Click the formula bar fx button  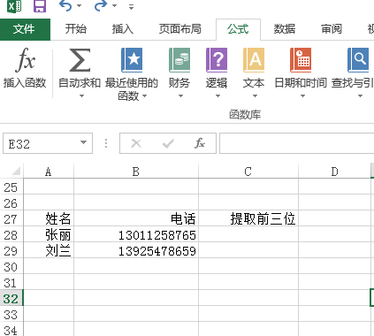click(x=200, y=143)
